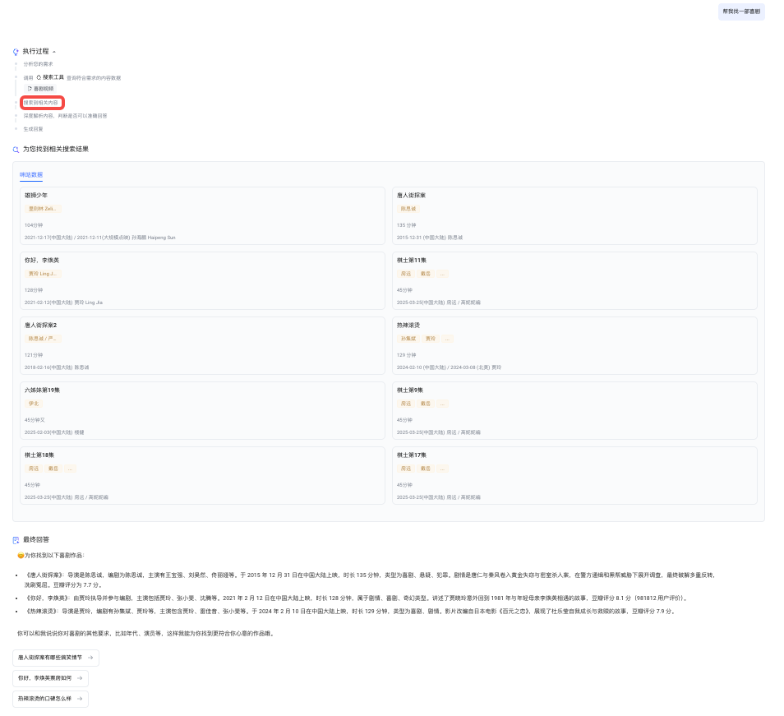The image size is (784, 716).
Task: Open the 棋士第18集 result card title
Action: click(x=39, y=455)
